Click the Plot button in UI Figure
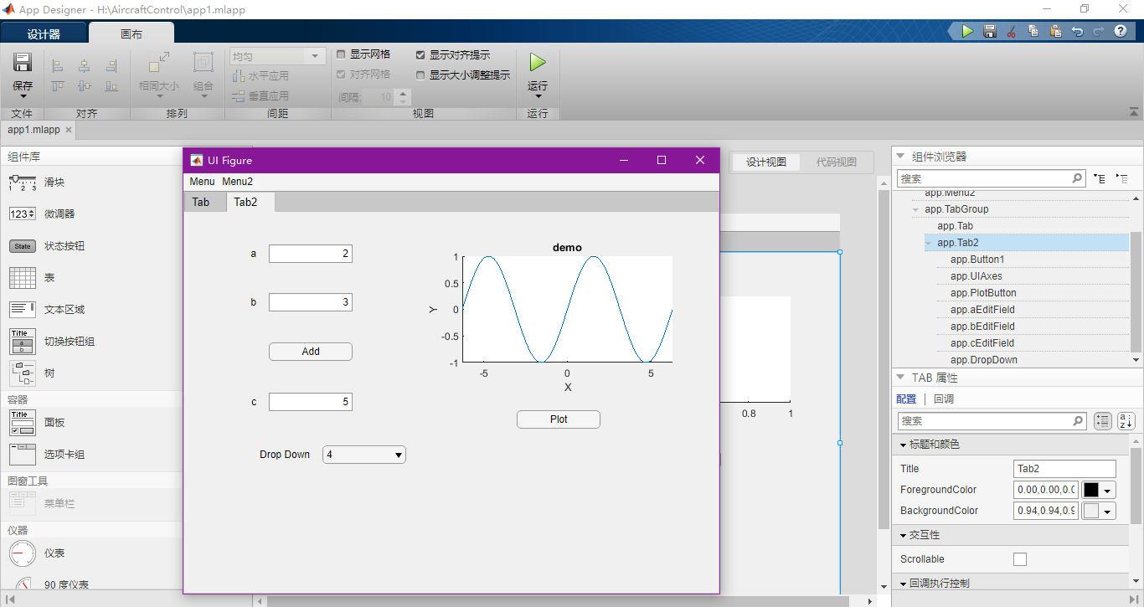 point(559,419)
